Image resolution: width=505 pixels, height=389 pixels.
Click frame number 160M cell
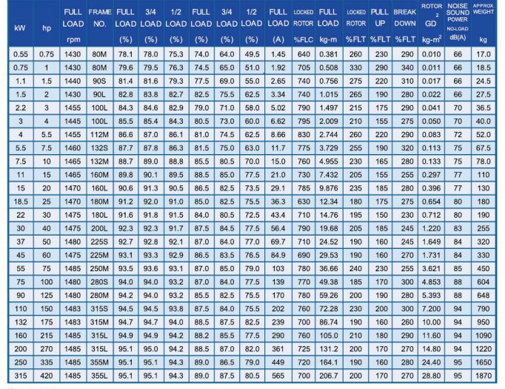click(x=99, y=175)
